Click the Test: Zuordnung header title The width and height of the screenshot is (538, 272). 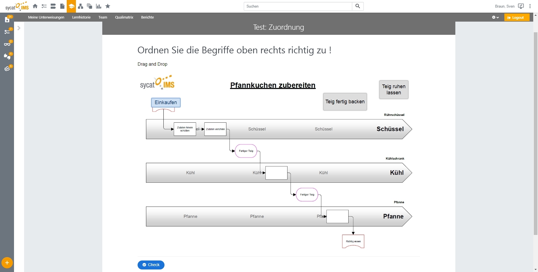click(279, 27)
